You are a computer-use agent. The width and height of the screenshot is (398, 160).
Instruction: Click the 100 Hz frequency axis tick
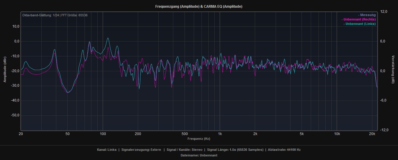[x=103, y=134]
